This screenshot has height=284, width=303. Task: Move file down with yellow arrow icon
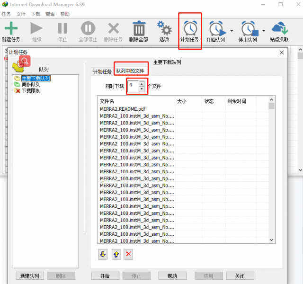point(103,254)
